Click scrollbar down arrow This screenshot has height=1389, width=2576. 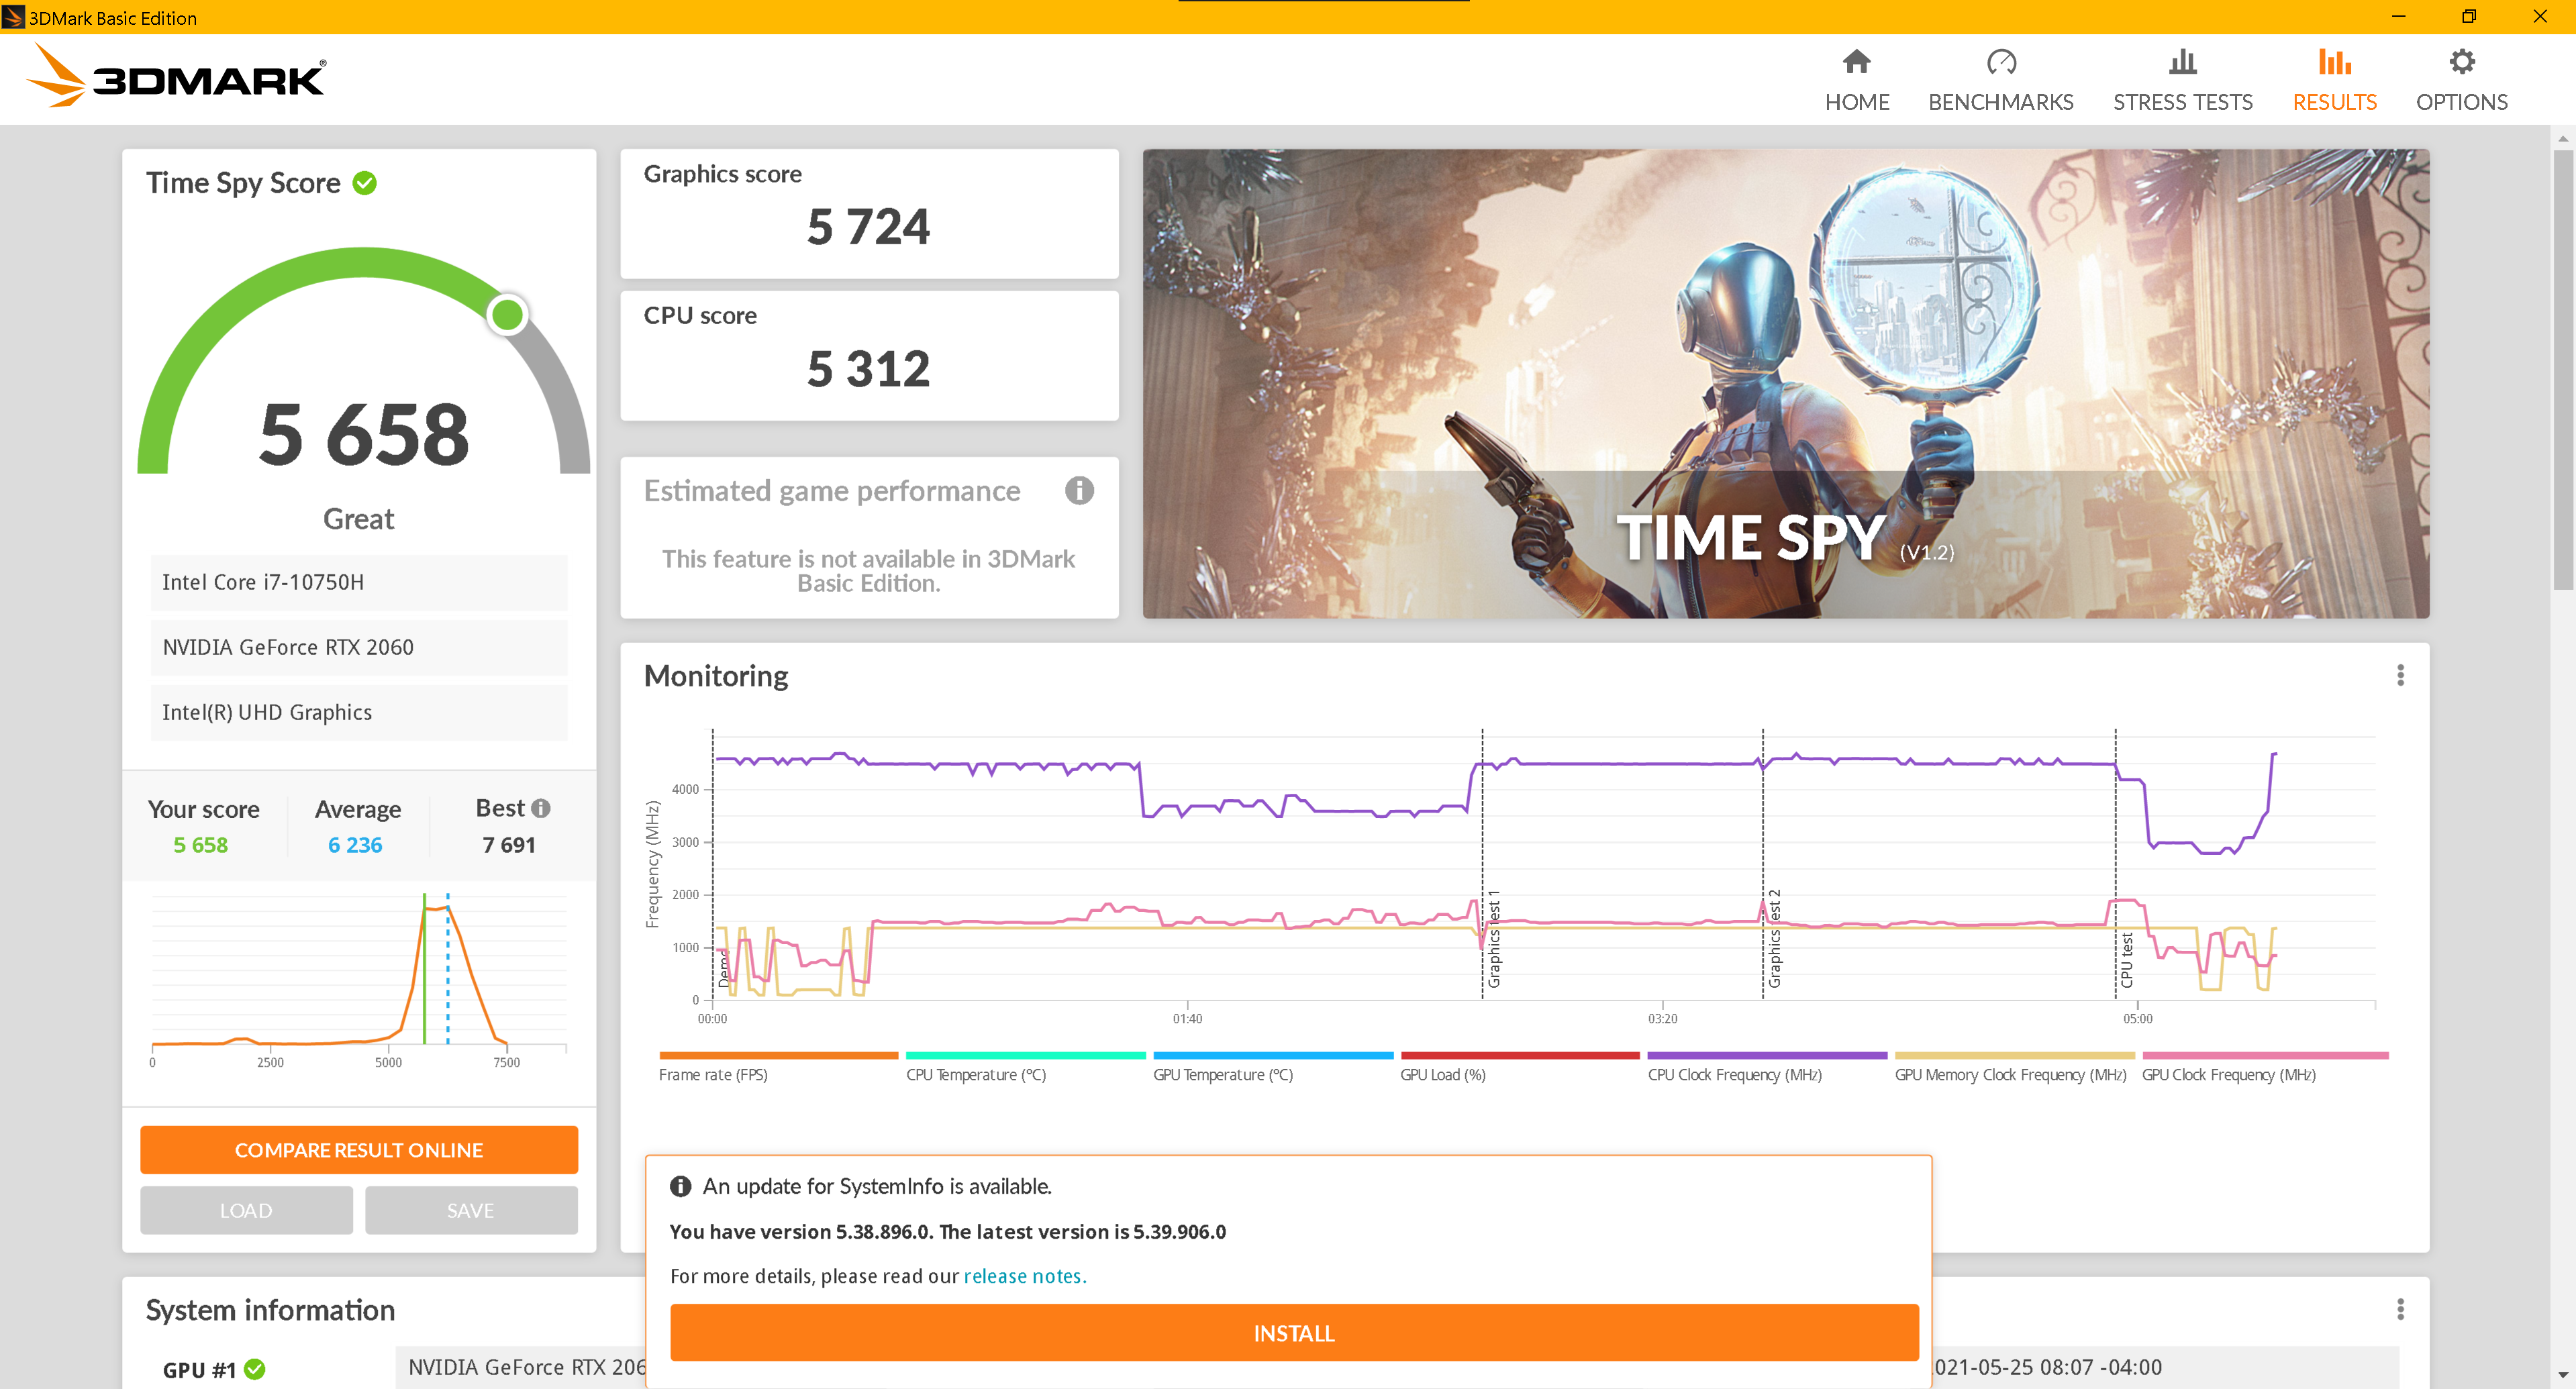2563,1376
